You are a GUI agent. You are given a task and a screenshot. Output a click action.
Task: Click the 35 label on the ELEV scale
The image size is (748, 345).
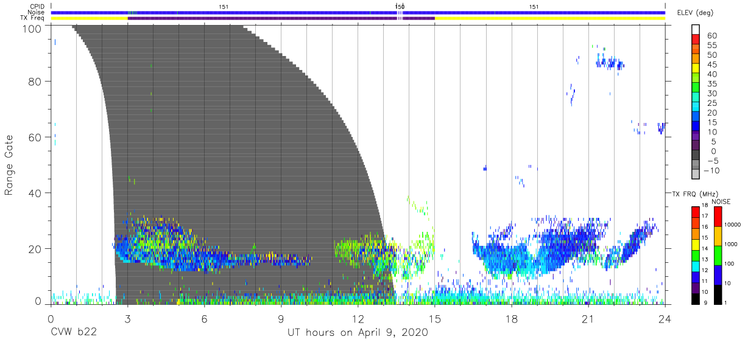711,84
